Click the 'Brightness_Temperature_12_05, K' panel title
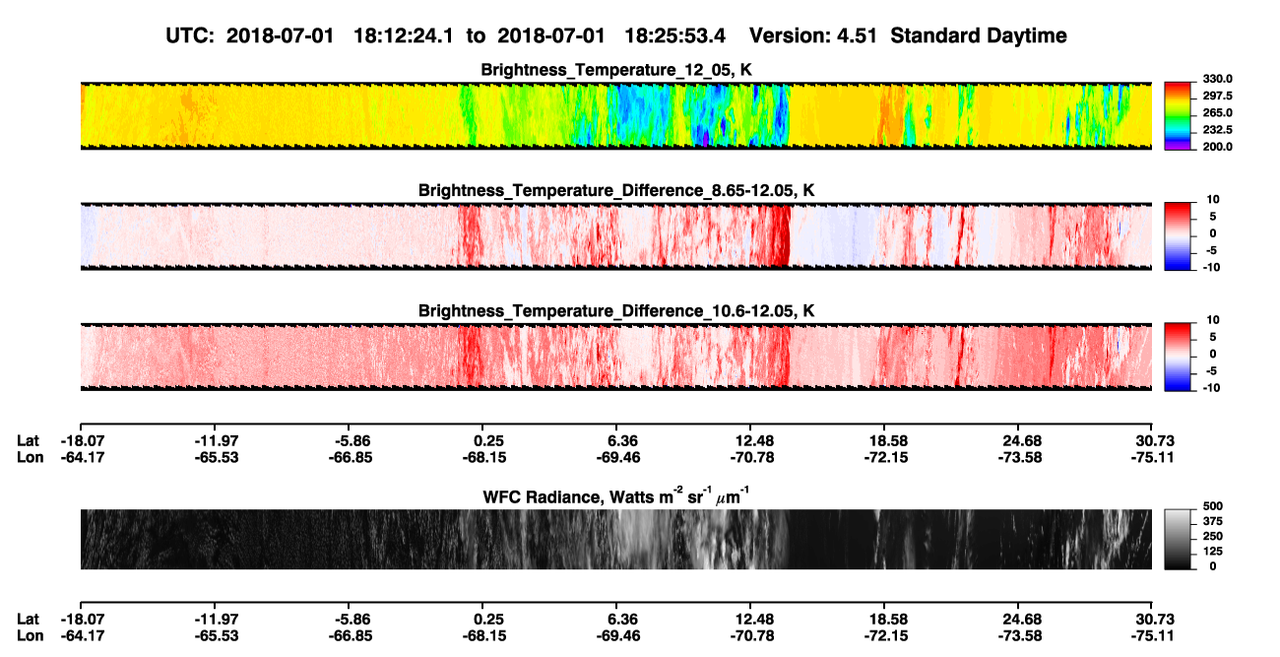 point(616,70)
